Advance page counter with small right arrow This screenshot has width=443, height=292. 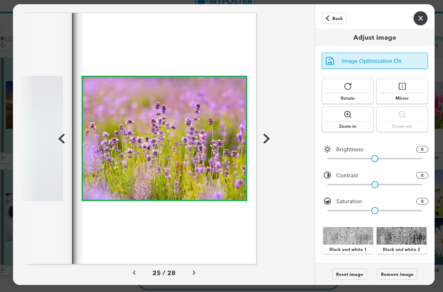[x=194, y=273]
